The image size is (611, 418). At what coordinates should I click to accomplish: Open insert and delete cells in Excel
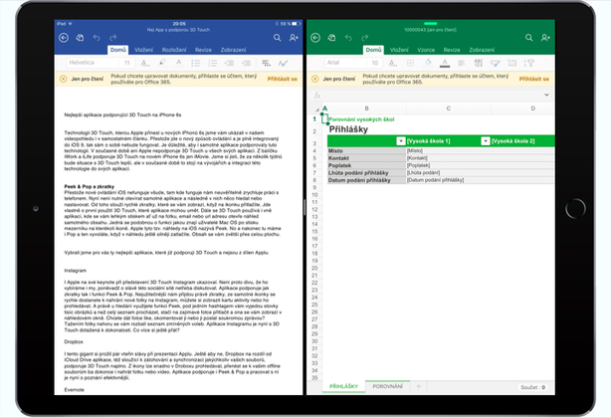pyautogui.click(x=512, y=63)
